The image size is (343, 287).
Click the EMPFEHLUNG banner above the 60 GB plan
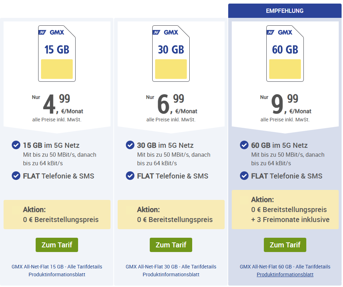click(285, 11)
